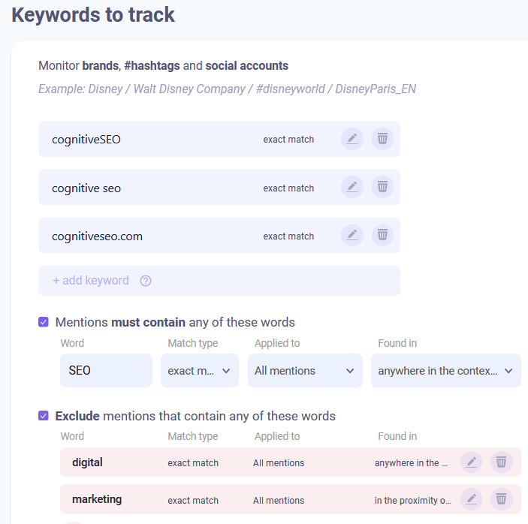528x524 pixels.
Task: Click 'anywhere in the …' in digital row
Action: pyautogui.click(x=411, y=463)
